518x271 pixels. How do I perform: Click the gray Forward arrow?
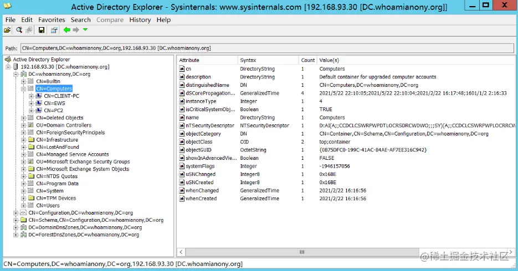pyautogui.click(x=76, y=30)
